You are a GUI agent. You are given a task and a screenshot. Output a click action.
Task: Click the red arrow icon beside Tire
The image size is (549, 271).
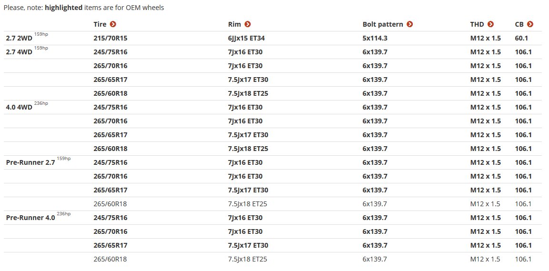(x=113, y=24)
